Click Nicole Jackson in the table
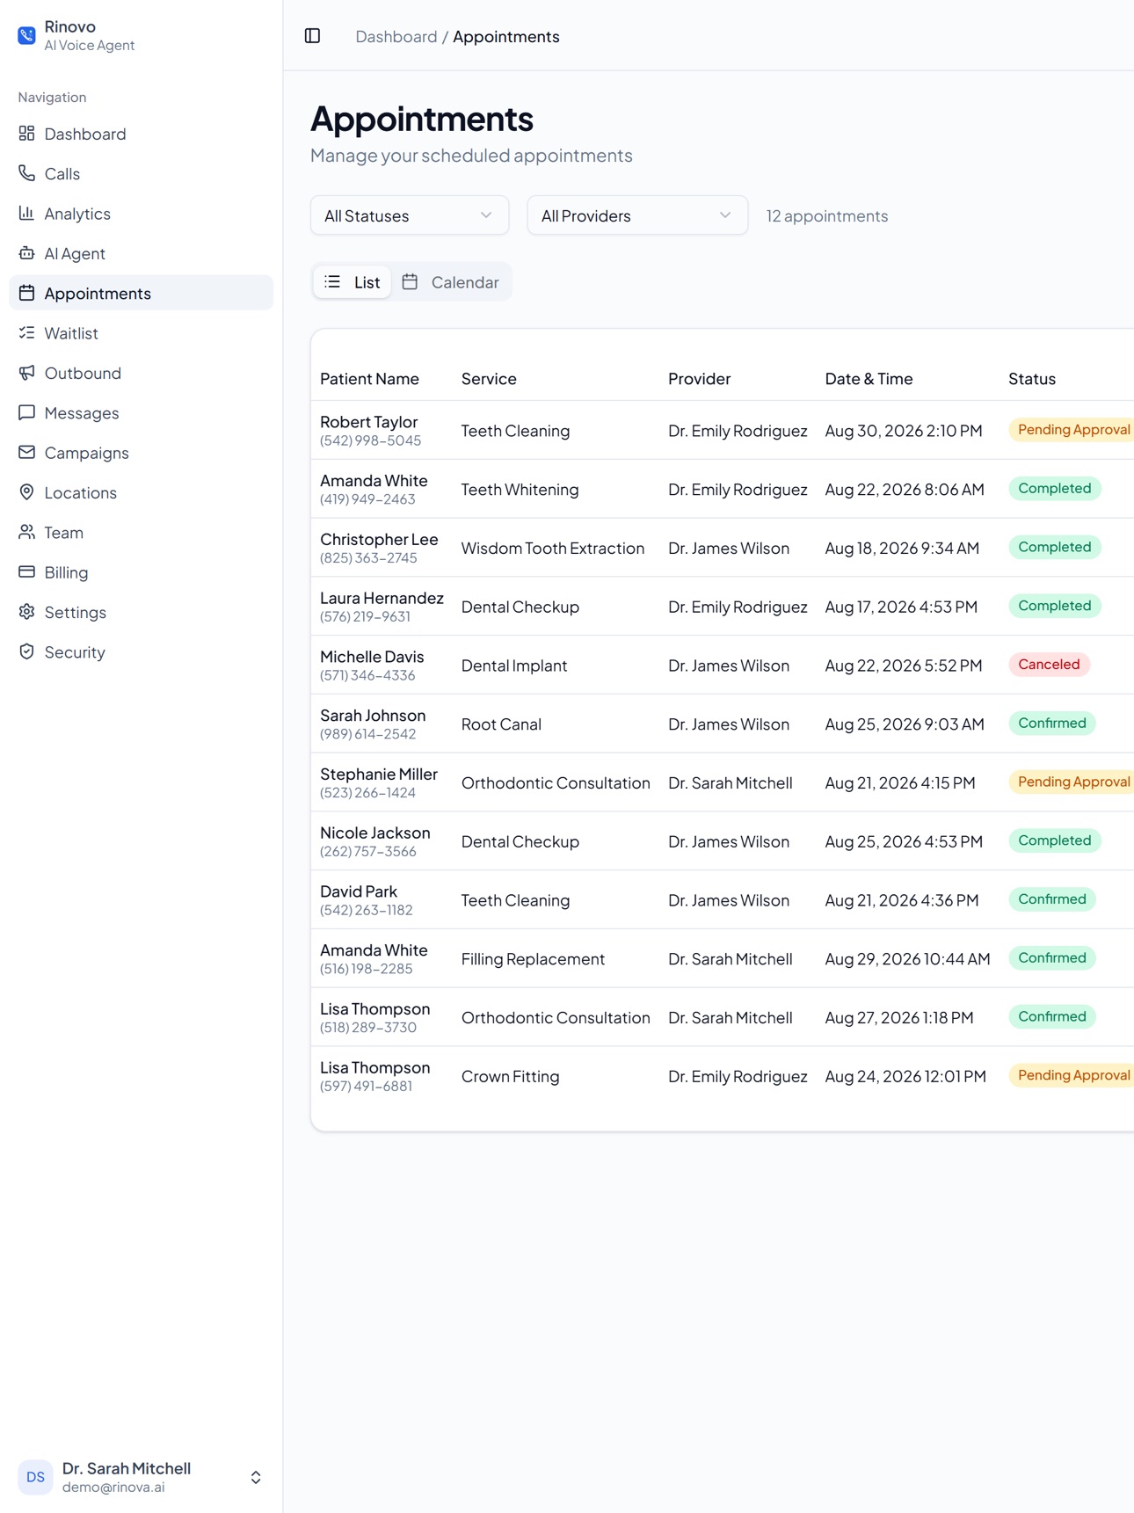 [375, 833]
